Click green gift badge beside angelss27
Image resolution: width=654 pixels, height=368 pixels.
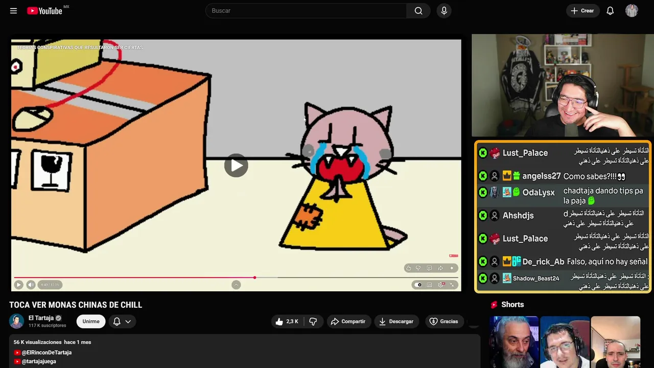tap(517, 176)
